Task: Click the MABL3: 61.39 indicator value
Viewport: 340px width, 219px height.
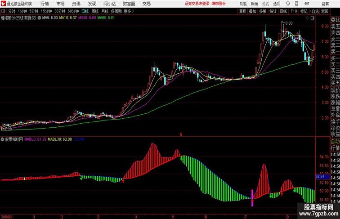Action: (x=36, y=139)
